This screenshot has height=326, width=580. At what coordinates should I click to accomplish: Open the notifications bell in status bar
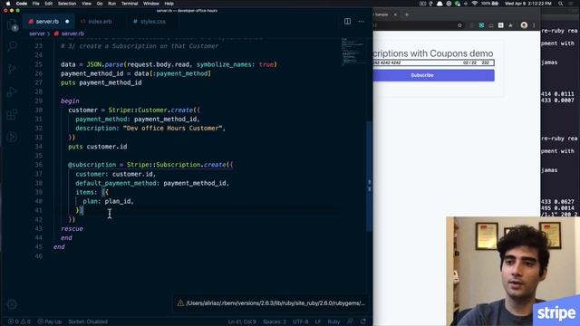click(x=363, y=321)
